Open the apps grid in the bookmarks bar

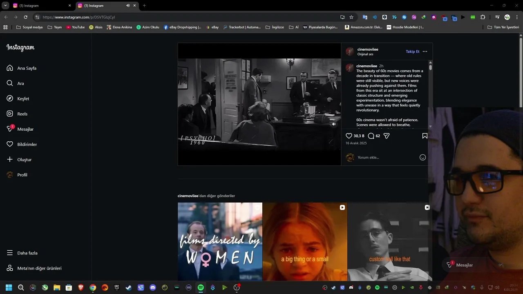click(5, 27)
